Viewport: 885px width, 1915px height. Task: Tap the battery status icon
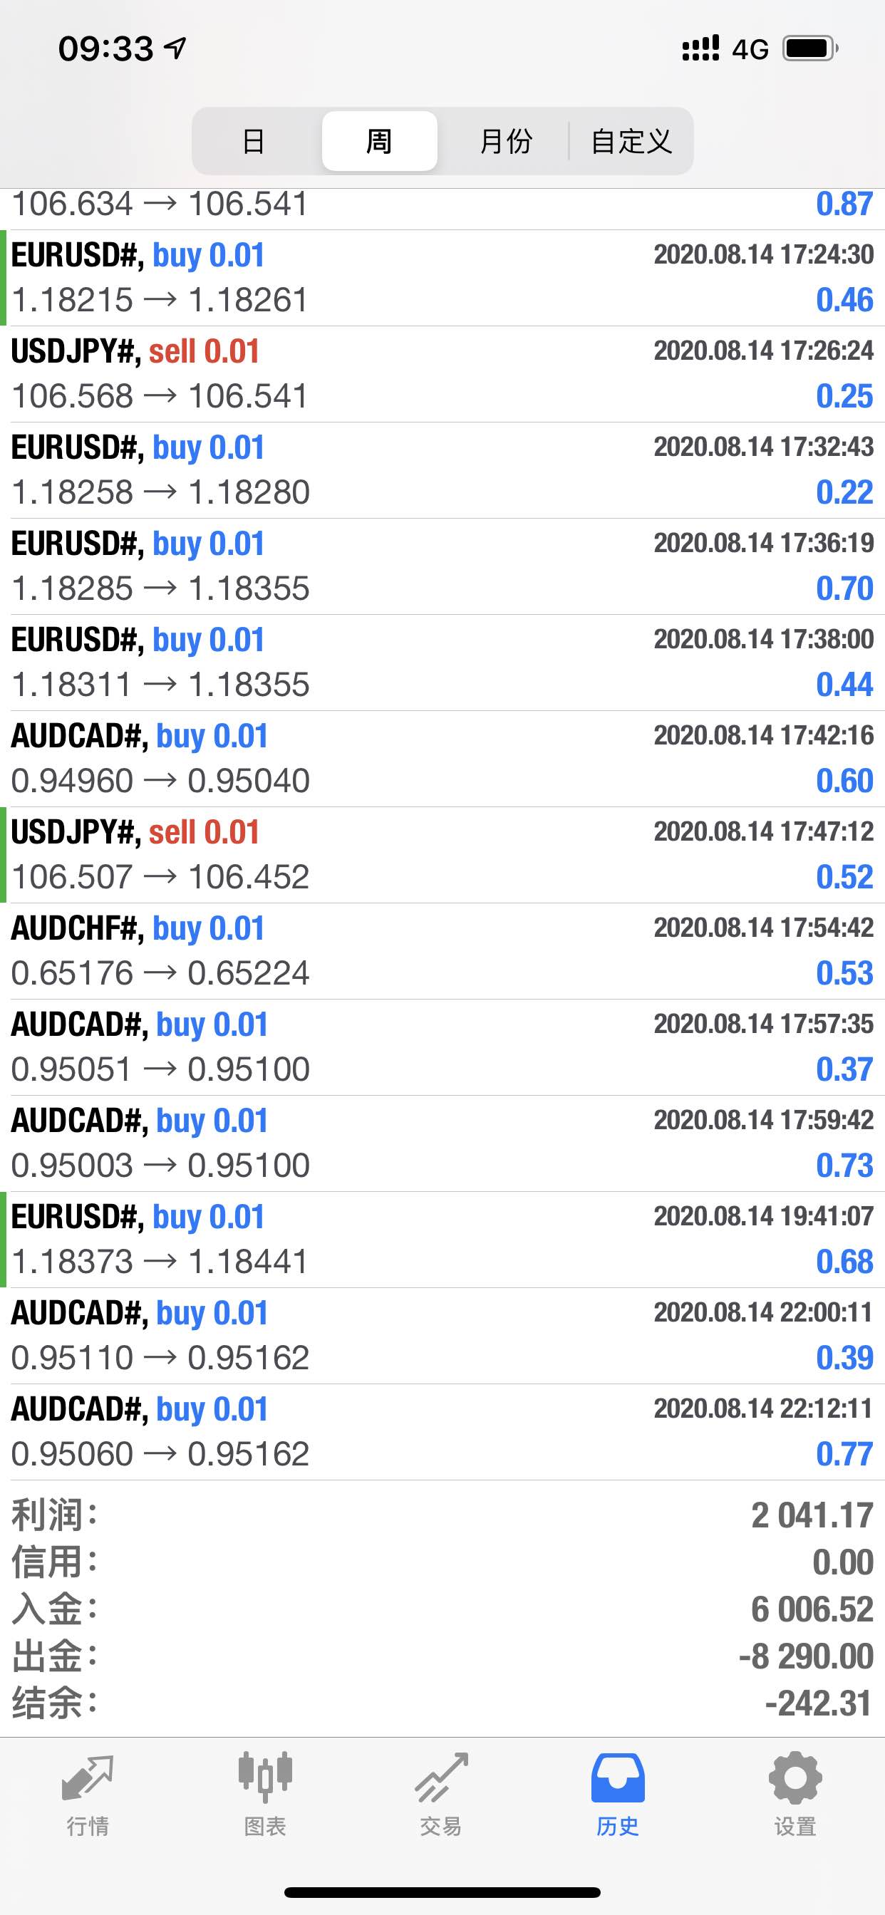pos(812,49)
